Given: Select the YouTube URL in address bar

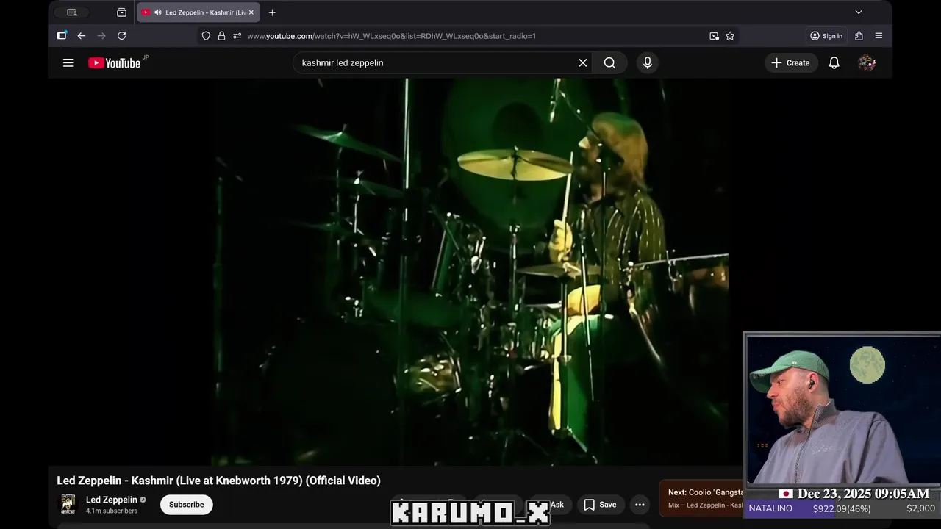Looking at the screenshot, I should pyautogui.click(x=391, y=36).
